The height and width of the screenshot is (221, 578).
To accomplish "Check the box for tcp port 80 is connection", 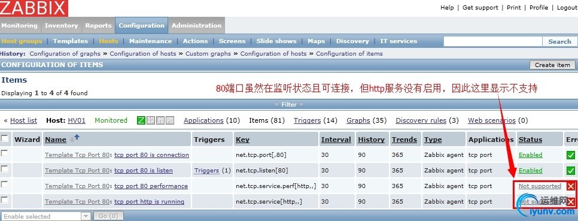I will (4, 153).
